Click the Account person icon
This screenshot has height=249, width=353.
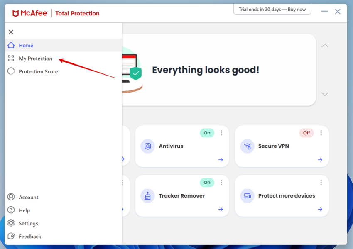tap(11, 197)
